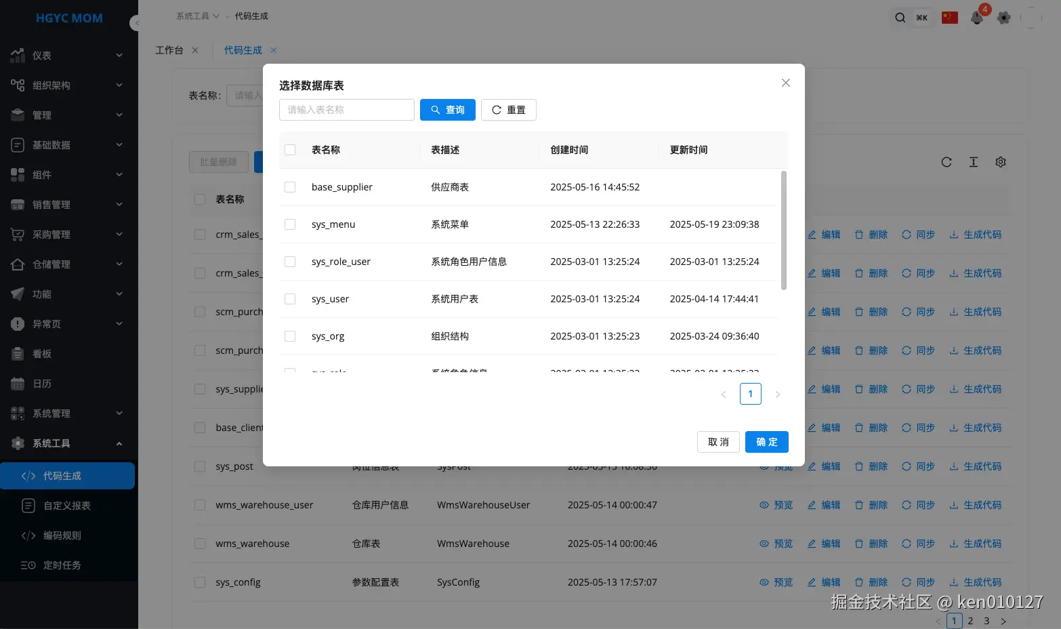Open the 自定义报表 submenu item
The width and height of the screenshot is (1061, 629).
point(69,506)
